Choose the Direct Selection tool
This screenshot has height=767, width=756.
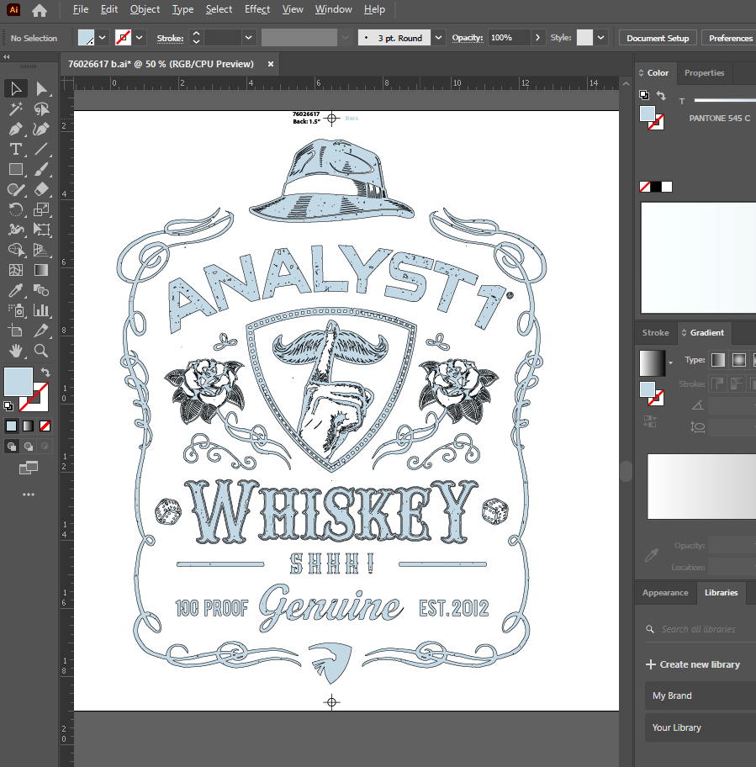tap(41, 89)
